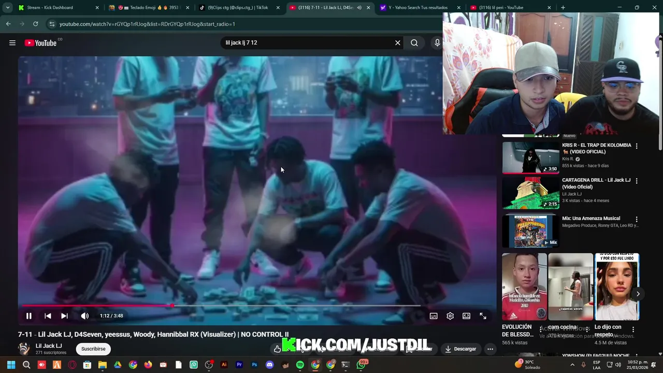This screenshot has height=373, width=663.
Task: Go to YouTube home via logo
Action: 40,43
